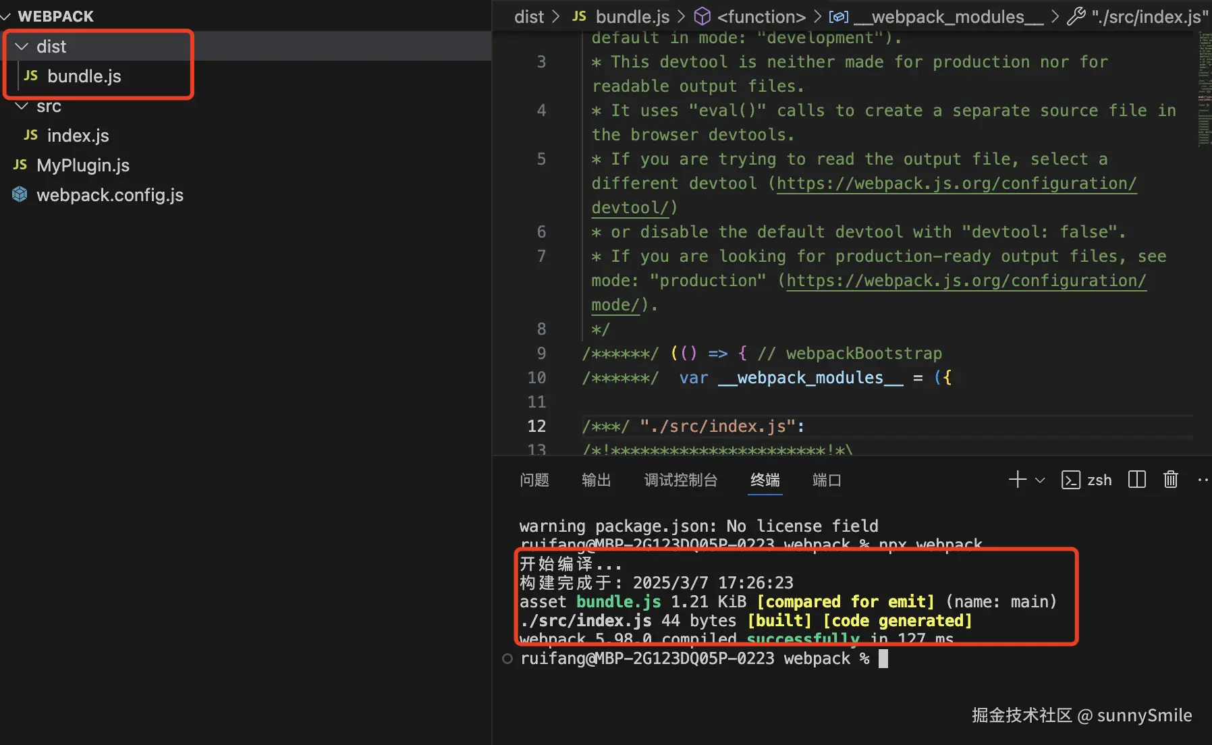Click the webpack cube icon beside webpack.config.js
The image size is (1212, 745).
coord(20,194)
